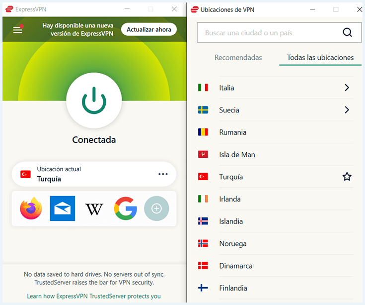The height and width of the screenshot is (305, 365).
Task: Click the Finlandia flag icon
Action: pyautogui.click(x=203, y=288)
